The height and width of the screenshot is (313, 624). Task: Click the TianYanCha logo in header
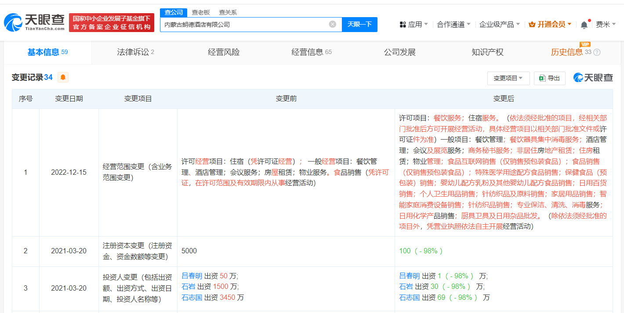[x=34, y=22]
